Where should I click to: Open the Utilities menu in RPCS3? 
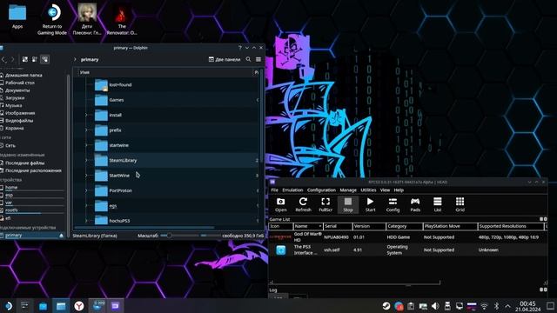pyautogui.click(x=368, y=190)
